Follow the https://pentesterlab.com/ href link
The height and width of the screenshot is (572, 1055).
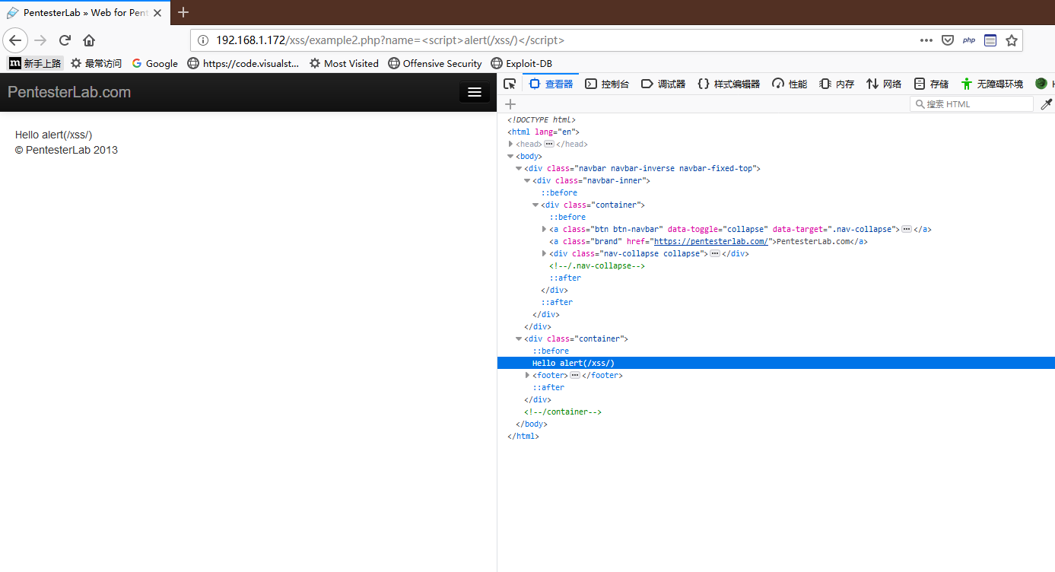711,241
